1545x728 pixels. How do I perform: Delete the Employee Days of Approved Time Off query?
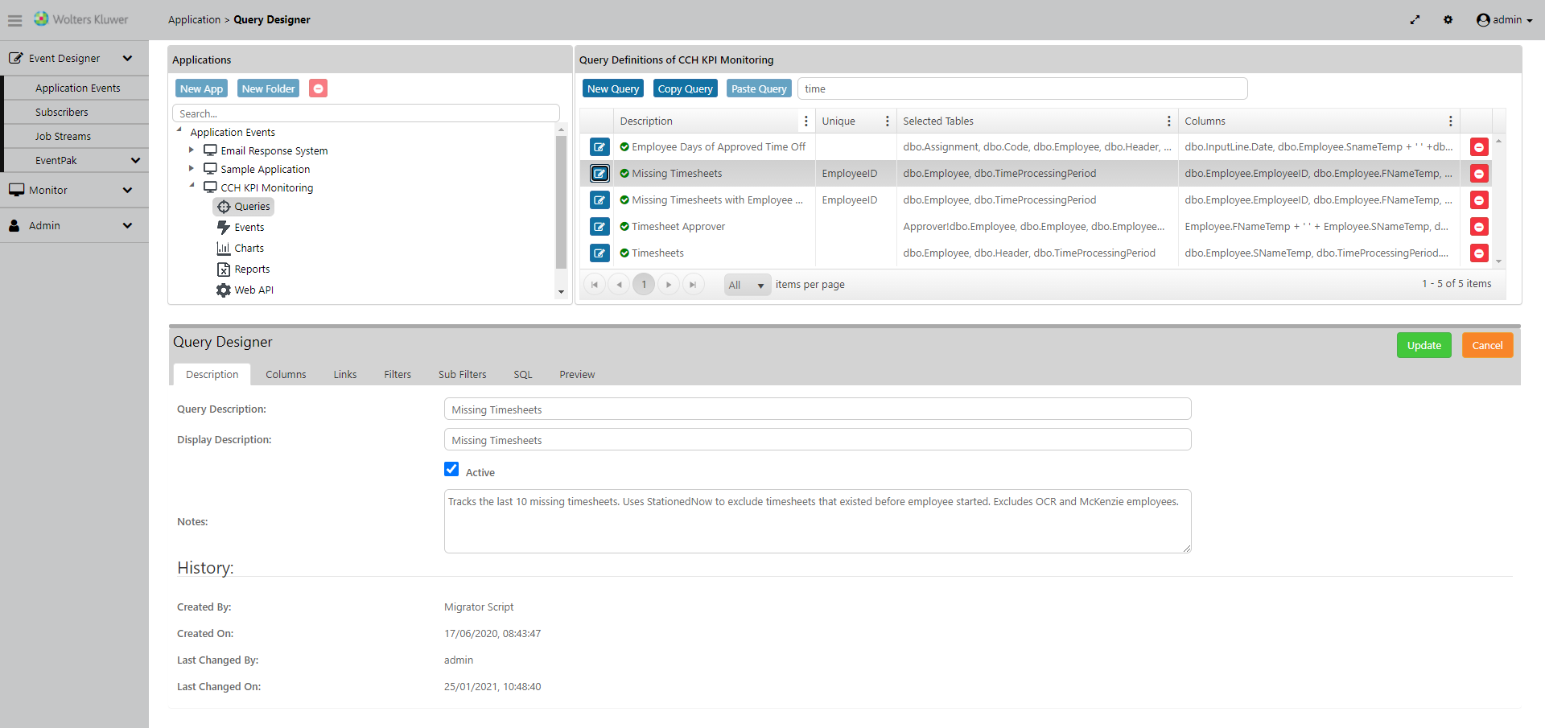tap(1479, 147)
